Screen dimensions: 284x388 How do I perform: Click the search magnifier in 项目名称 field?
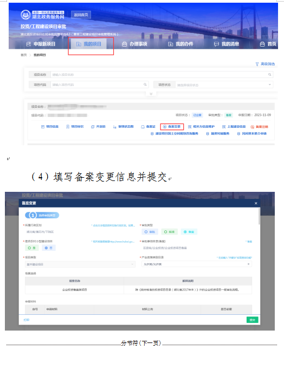[x=270, y=74]
